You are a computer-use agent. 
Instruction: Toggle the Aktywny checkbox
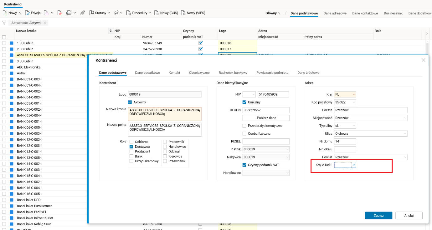tap(130, 102)
